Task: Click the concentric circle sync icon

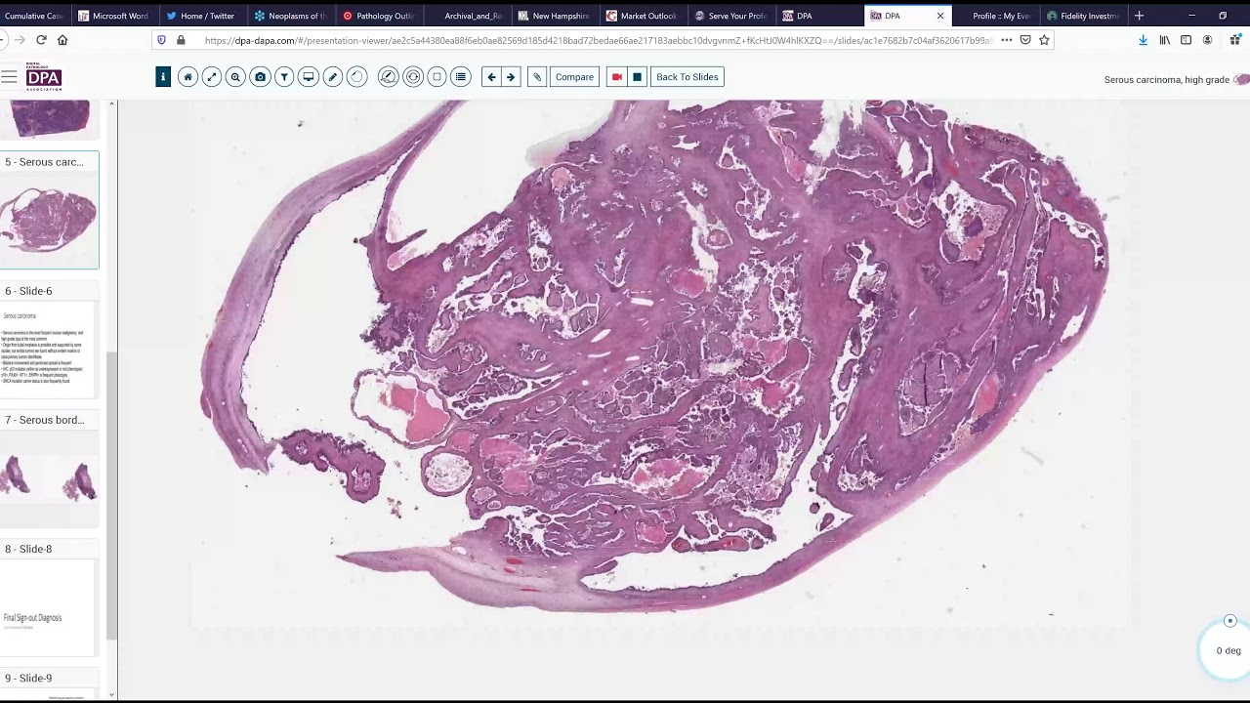Action: coord(413,77)
